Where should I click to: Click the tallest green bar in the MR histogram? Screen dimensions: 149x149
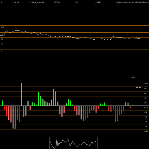click(x=21, y=94)
